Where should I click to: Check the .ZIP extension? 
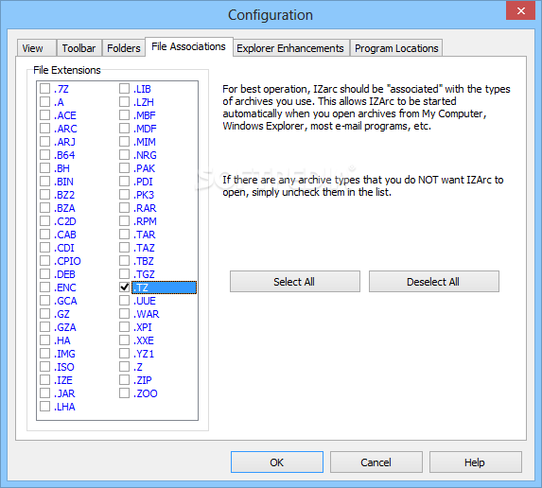(125, 380)
